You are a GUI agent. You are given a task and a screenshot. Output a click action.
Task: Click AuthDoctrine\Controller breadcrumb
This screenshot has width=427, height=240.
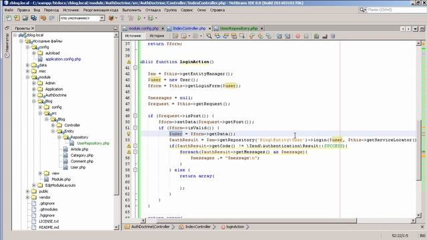click(x=150, y=227)
